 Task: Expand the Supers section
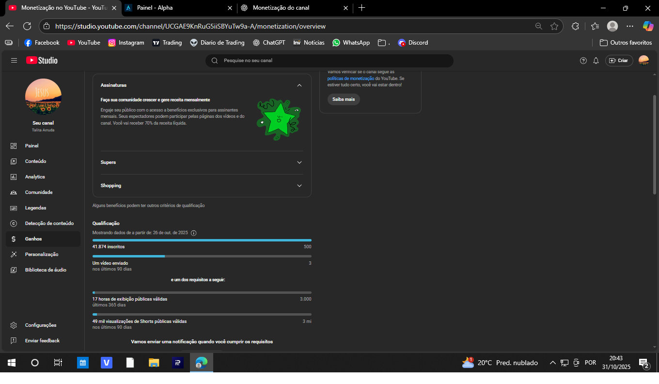tap(299, 162)
